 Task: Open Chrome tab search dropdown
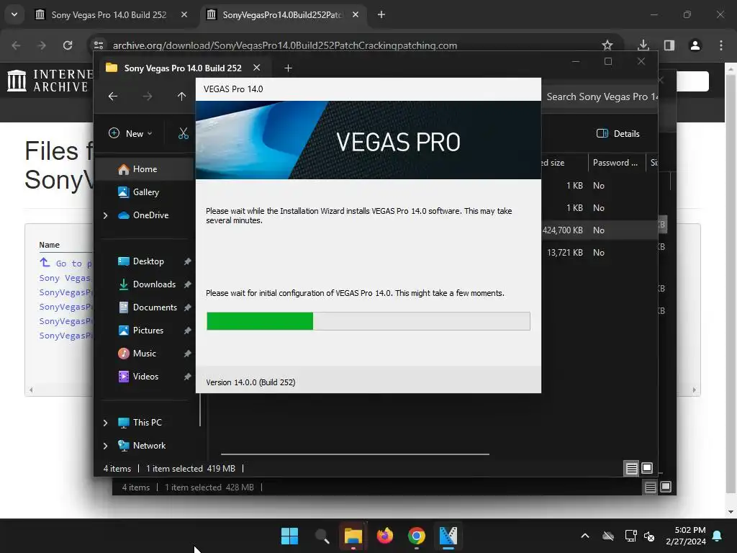tap(14, 14)
